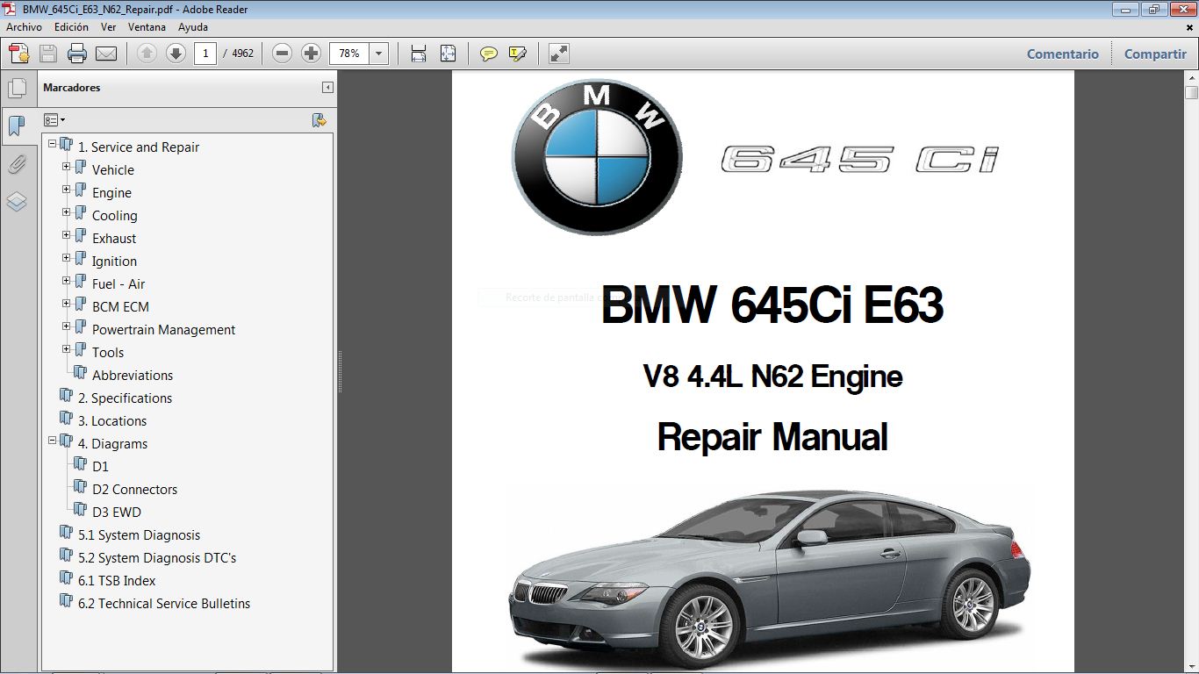Open the zoom percentage dropdown arrow

click(379, 54)
